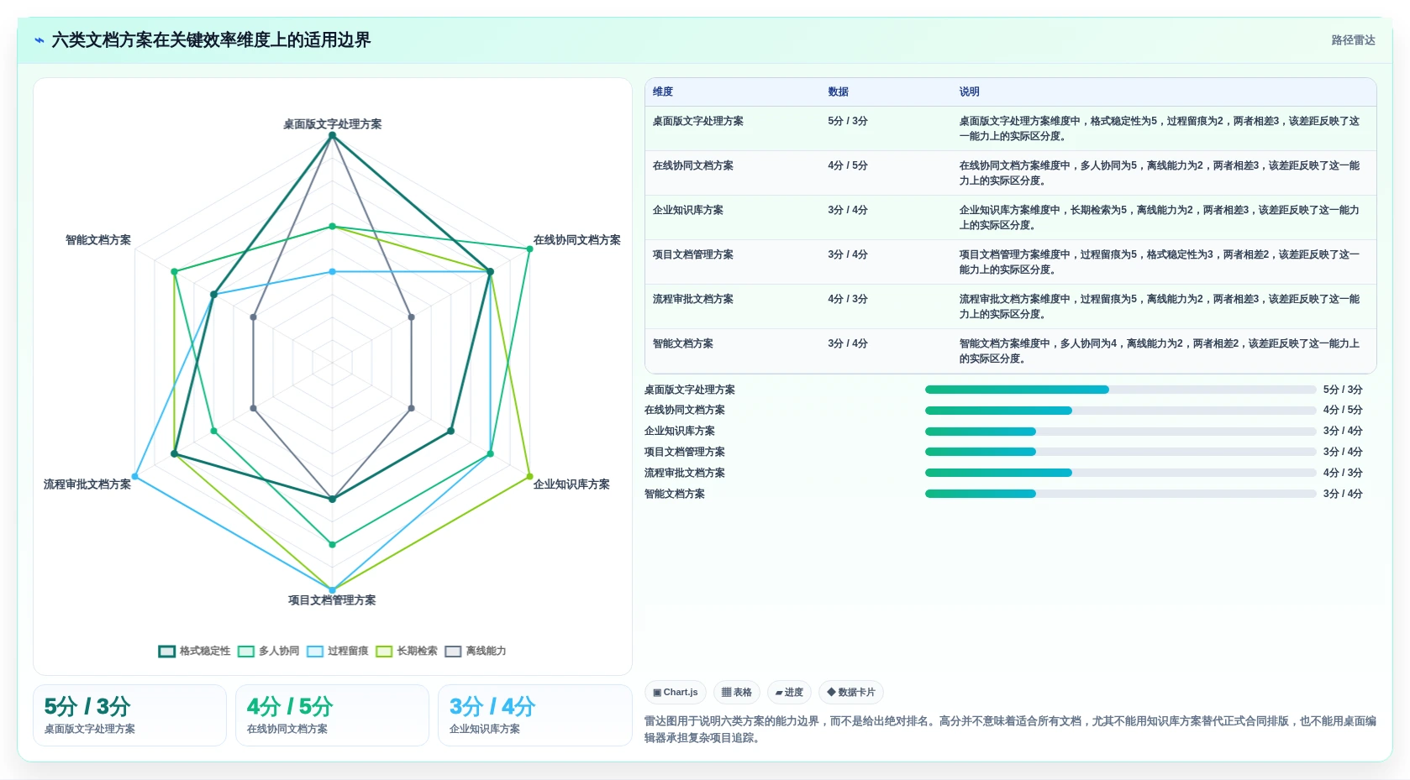This screenshot has width=1410, height=780.
Task: Open the 4分 / 5分 在线协同文档方案 card
Action: pyautogui.click(x=332, y=715)
